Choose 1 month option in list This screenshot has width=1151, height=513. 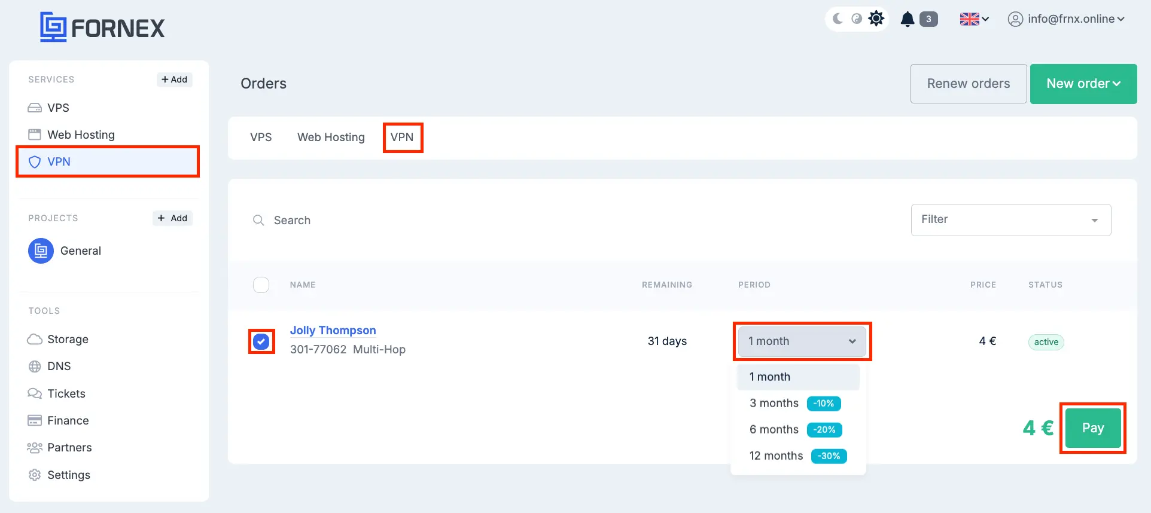point(798,377)
